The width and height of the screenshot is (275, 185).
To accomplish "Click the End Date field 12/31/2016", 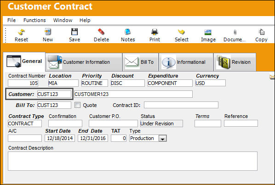I will pos(93,138).
